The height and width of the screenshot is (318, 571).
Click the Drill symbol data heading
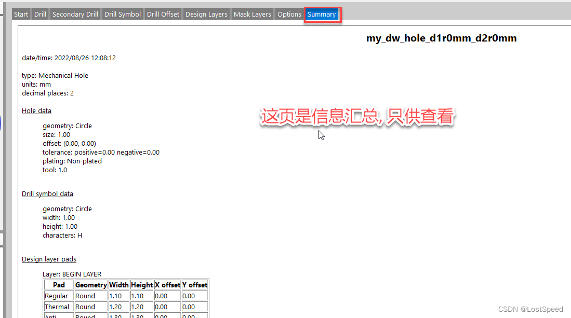click(x=47, y=193)
